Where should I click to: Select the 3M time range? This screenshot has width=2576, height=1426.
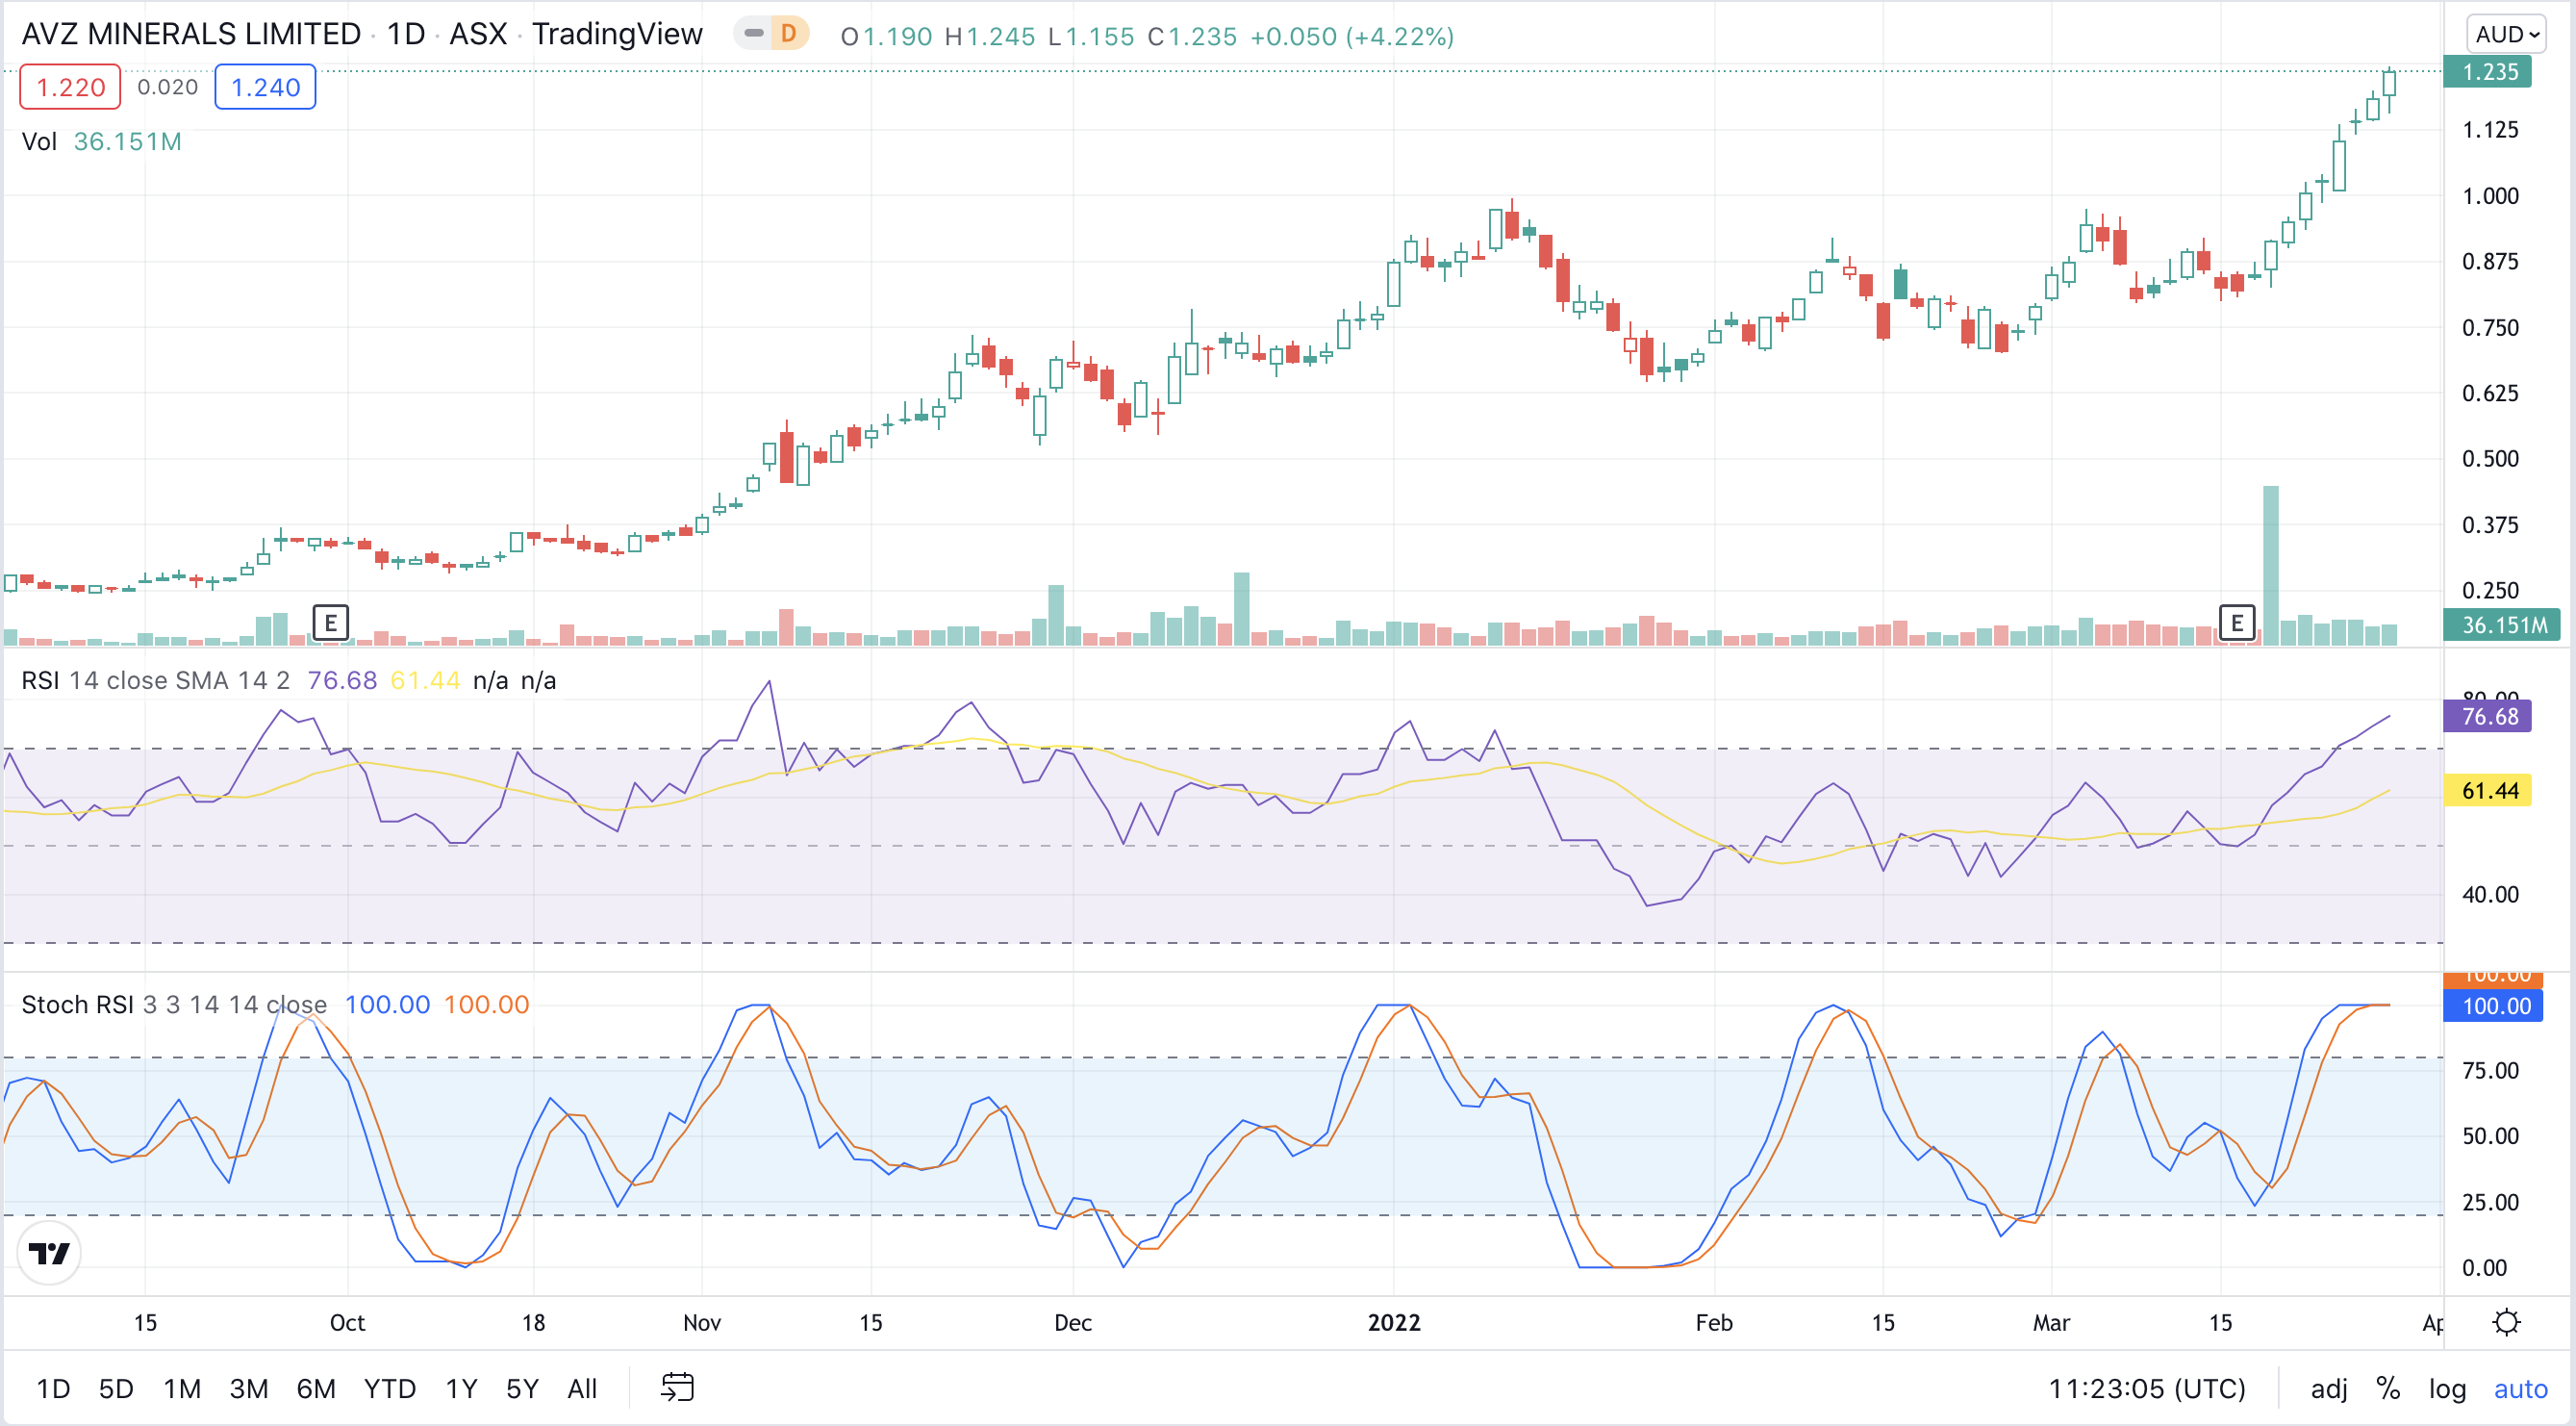(x=248, y=1388)
